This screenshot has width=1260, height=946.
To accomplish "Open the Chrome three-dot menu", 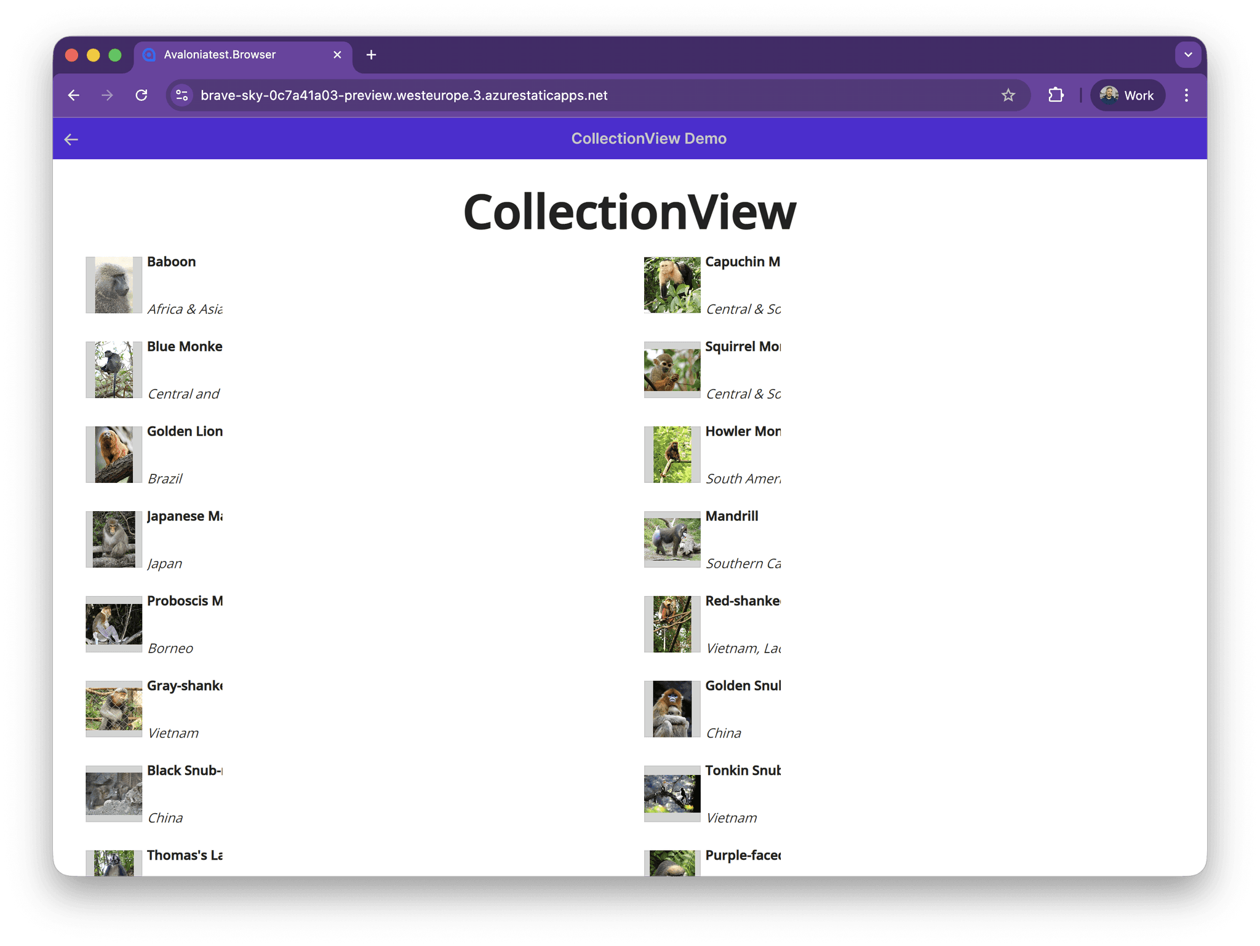I will pyautogui.click(x=1186, y=95).
